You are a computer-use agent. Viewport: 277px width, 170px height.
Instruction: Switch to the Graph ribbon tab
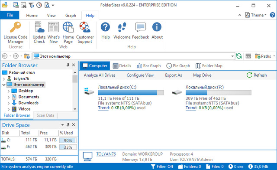tap(71, 16)
